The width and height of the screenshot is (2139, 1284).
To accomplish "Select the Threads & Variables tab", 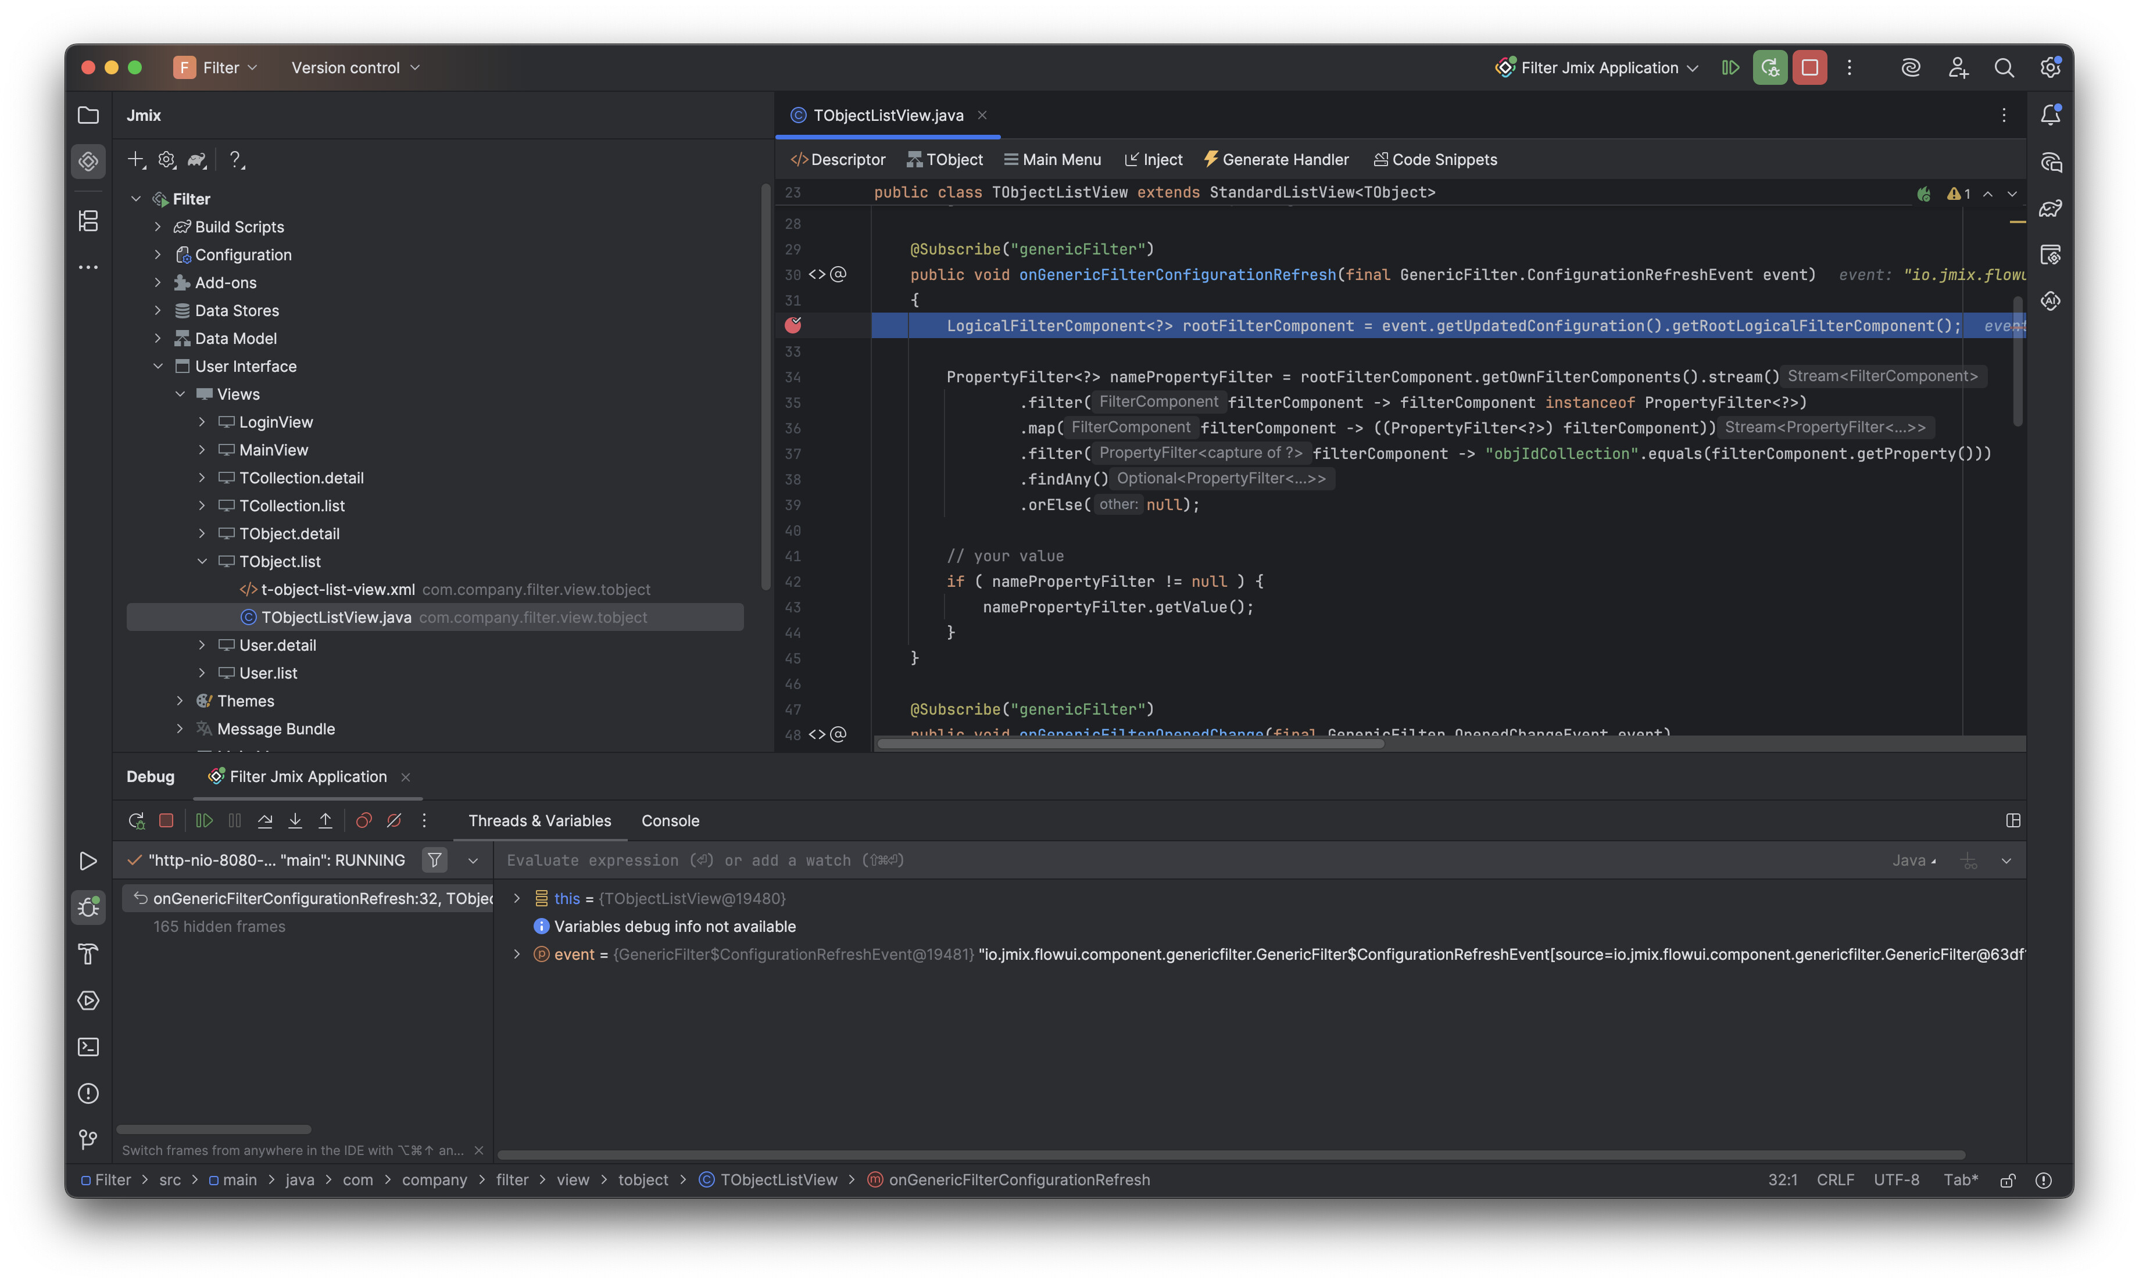I will click(539, 820).
